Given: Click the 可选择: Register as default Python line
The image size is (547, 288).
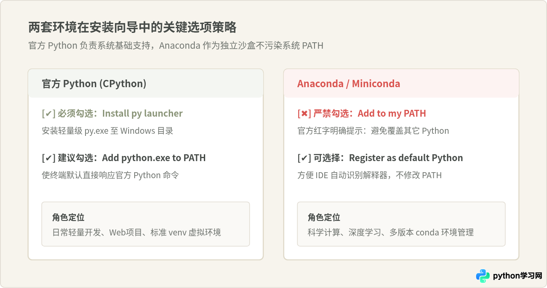Looking at the screenshot, I should 380,158.
